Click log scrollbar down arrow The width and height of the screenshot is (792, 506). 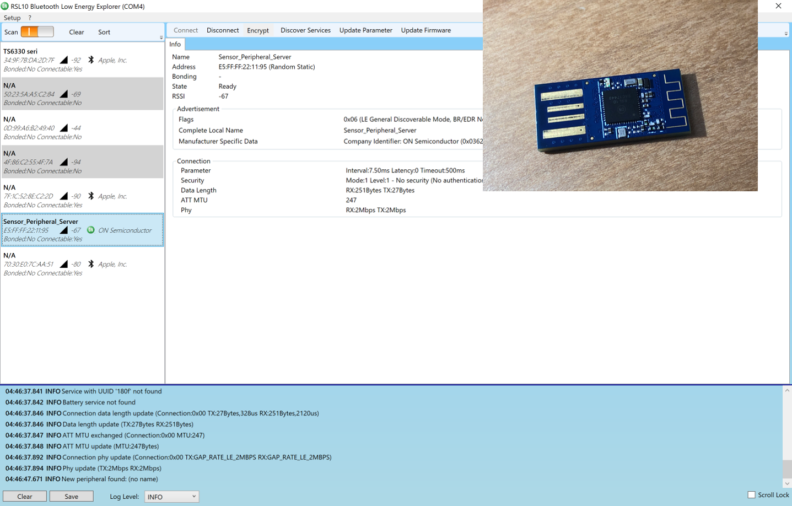(x=787, y=483)
